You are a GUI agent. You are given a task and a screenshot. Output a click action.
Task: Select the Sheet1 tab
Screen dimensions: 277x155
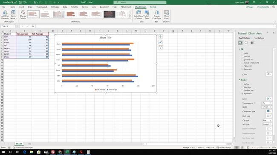[x=19, y=144]
